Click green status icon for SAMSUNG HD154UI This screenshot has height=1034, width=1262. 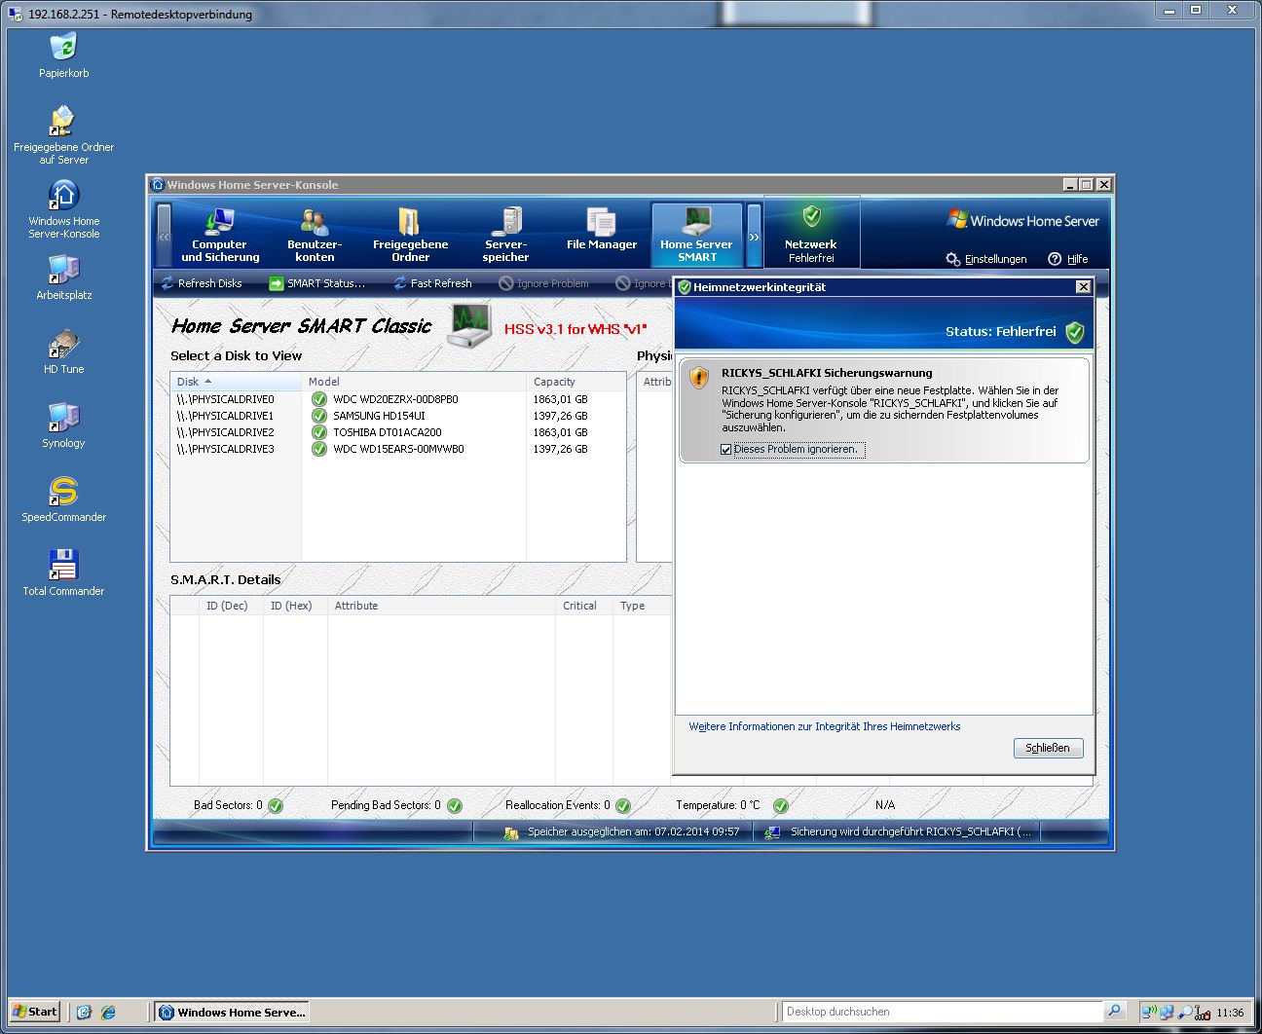click(318, 416)
